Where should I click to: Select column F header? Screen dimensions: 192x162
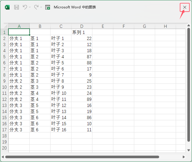coord(124,26)
